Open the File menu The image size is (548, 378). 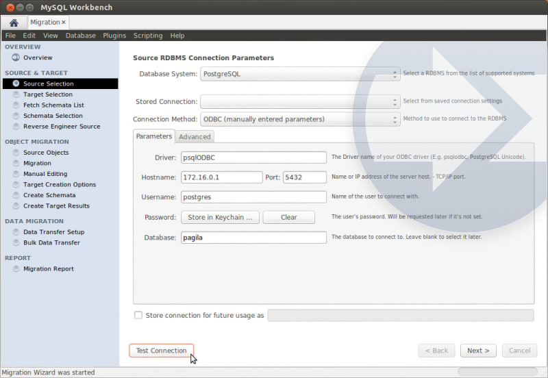point(10,36)
